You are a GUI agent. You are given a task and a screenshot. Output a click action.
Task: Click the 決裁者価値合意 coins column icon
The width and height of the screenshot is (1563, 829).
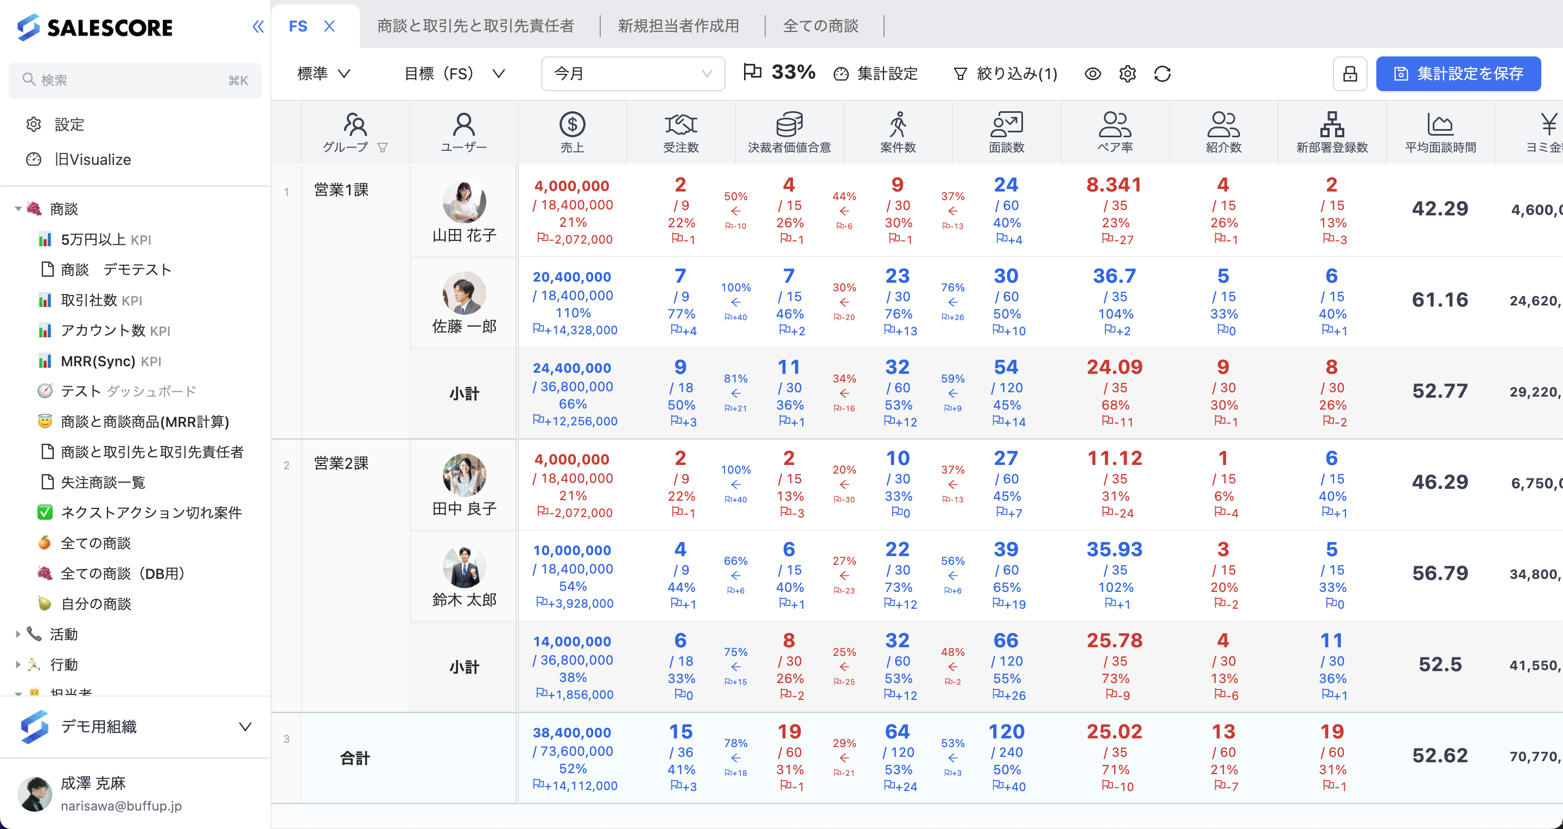pyautogui.click(x=790, y=124)
